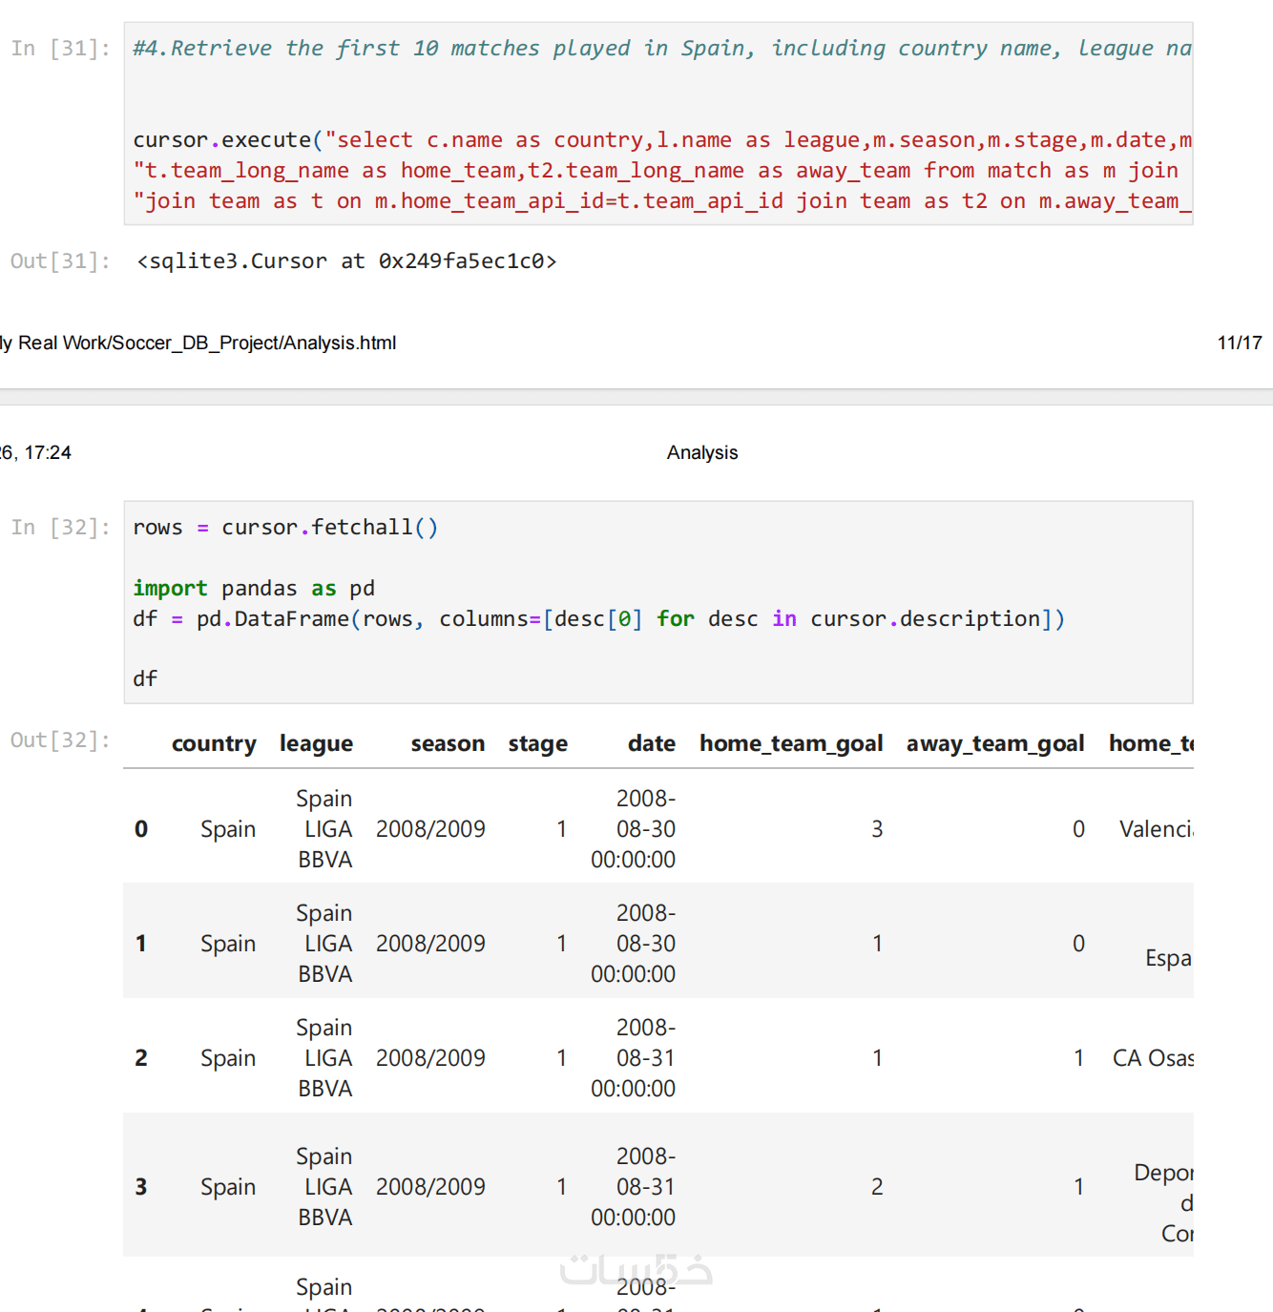Click the home_team_goal column header
This screenshot has height=1312, width=1273.
coord(790,744)
